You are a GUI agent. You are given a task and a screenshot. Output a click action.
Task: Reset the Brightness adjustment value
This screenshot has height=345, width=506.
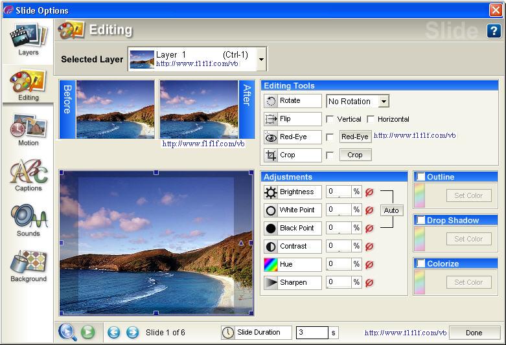369,192
